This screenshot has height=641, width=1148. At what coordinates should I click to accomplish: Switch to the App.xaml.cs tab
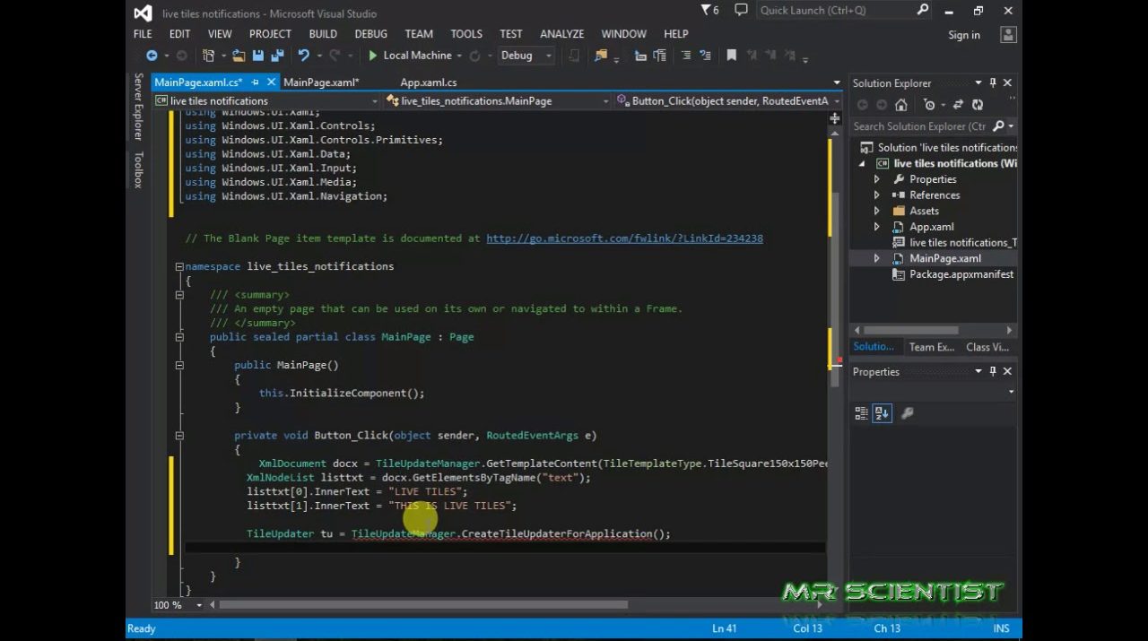[428, 82]
